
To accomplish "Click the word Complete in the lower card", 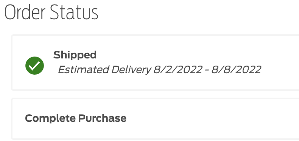I will tap(50, 118).
